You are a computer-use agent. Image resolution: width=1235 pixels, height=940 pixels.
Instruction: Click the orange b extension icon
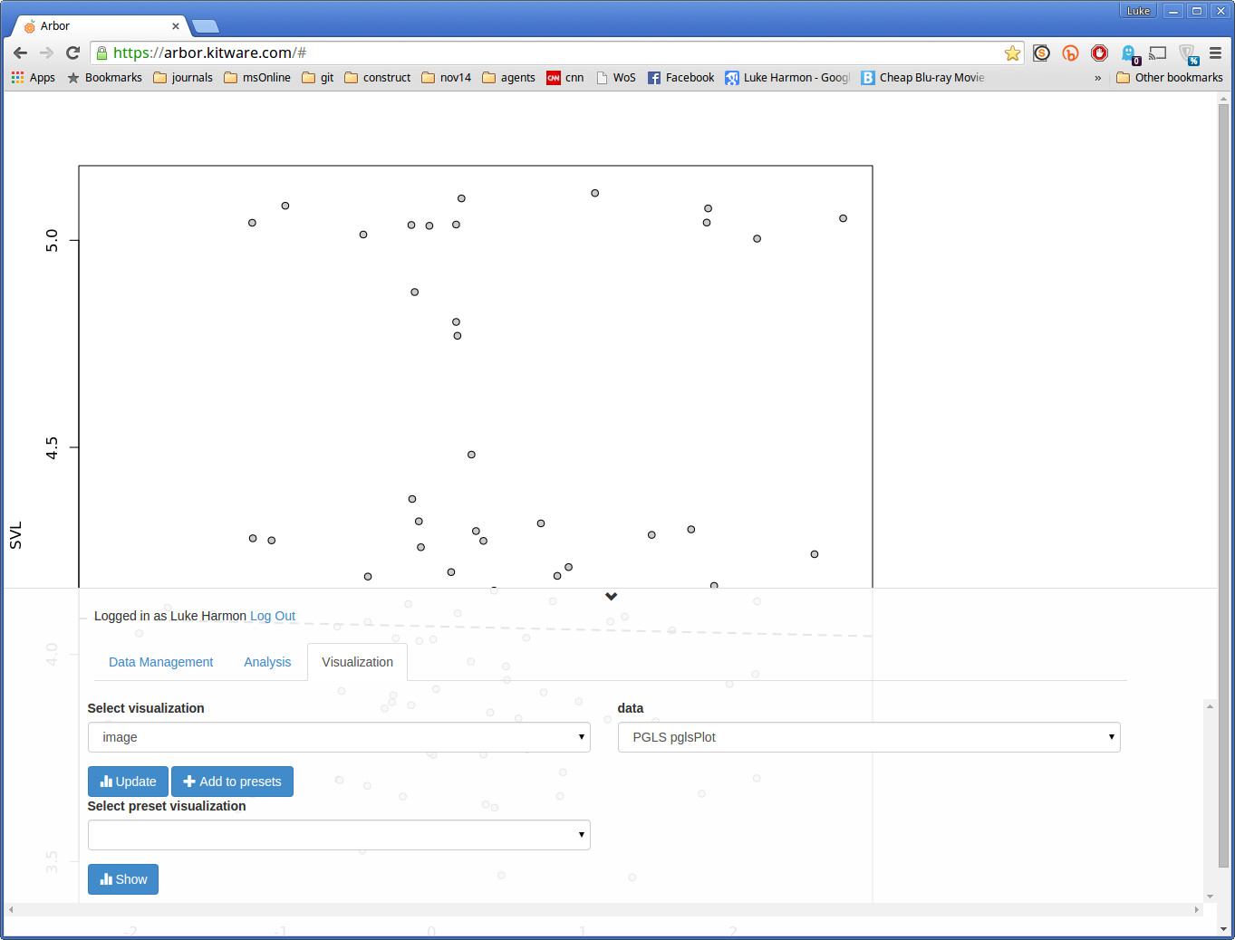point(1070,53)
